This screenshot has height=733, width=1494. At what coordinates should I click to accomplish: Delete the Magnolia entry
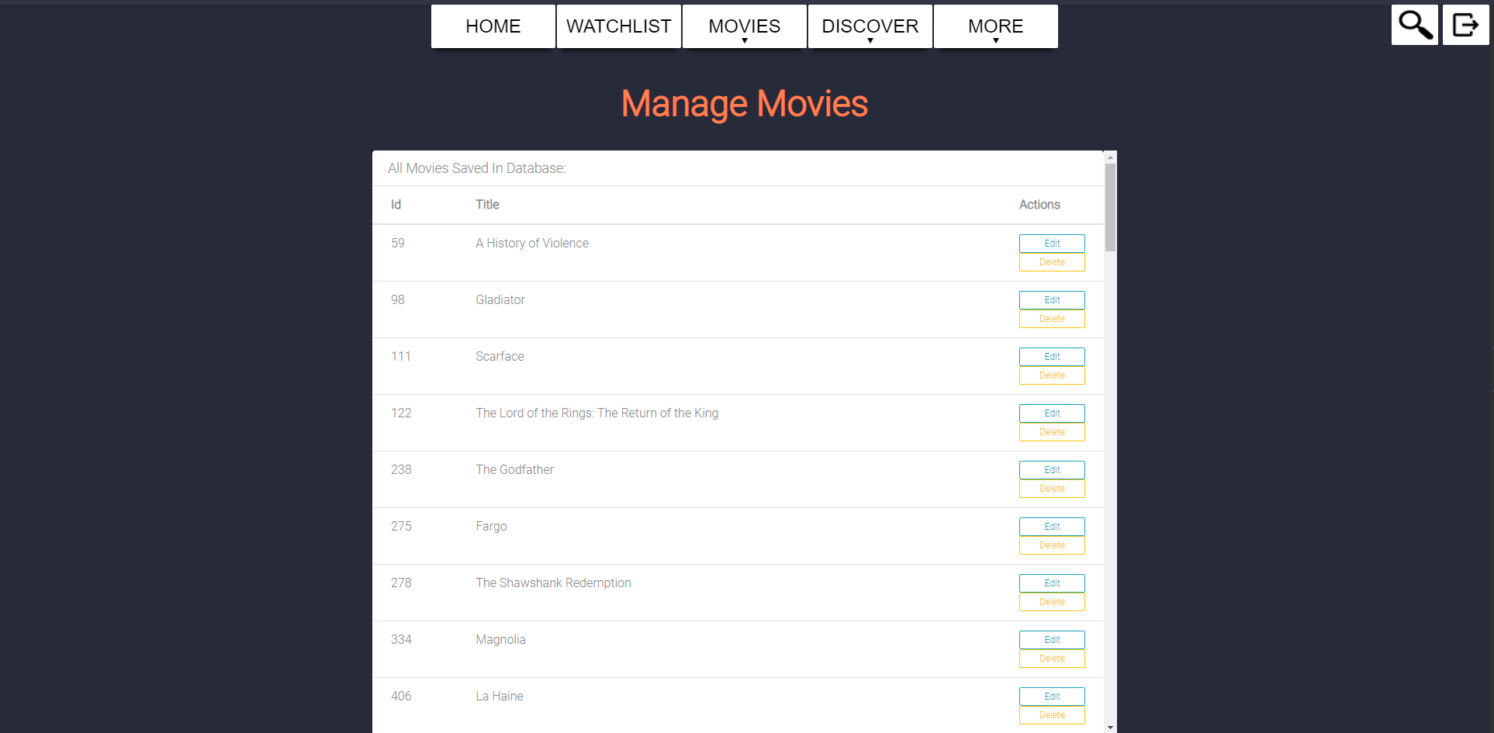1052,659
